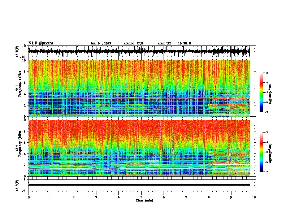286x221 pixels.
Task: Click the "8" kHz tick on ch.1 spectrogram
Action: coord(25,71)
